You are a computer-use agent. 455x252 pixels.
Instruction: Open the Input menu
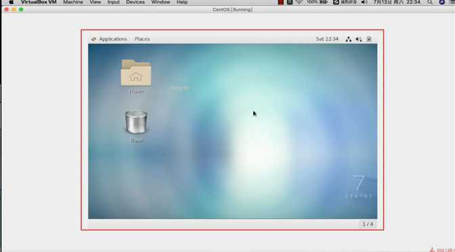click(x=114, y=2)
